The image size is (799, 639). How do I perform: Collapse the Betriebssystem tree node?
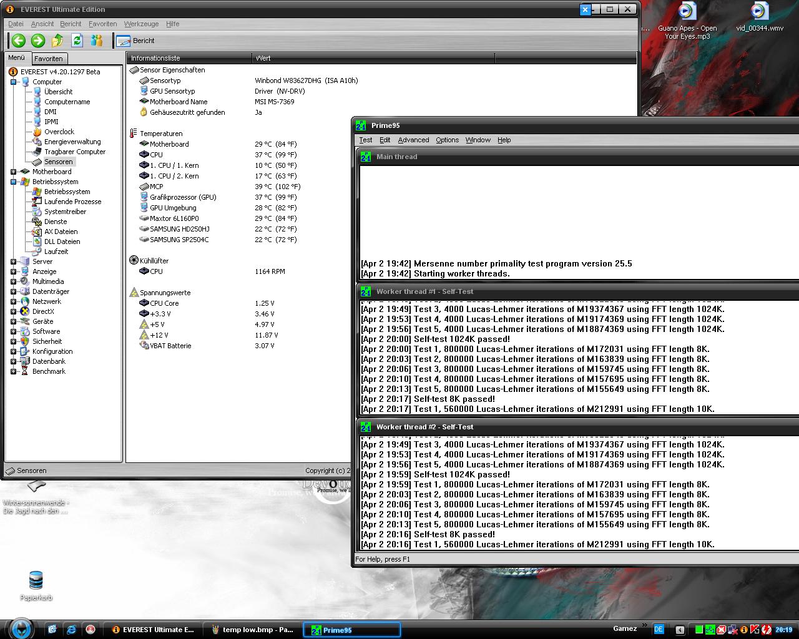13,182
